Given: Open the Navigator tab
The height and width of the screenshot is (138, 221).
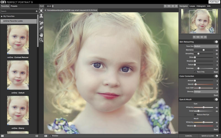Looking at the screenshot, I should (183, 6).
